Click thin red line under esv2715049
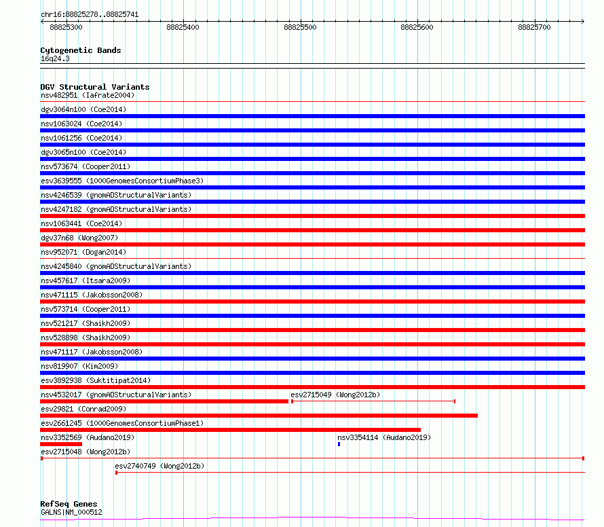Image resolution: width=604 pixels, height=527 pixels. pyautogui.click(x=373, y=401)
